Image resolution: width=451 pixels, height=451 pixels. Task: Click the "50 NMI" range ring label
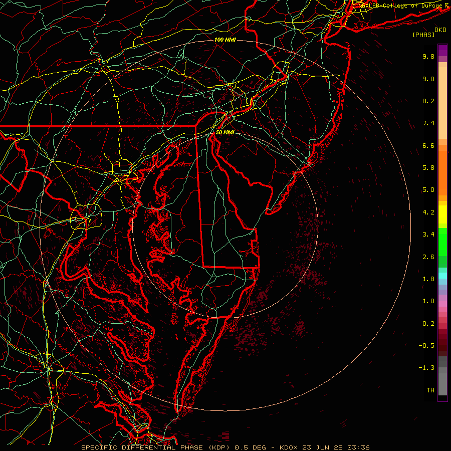(x=225, y=132)
